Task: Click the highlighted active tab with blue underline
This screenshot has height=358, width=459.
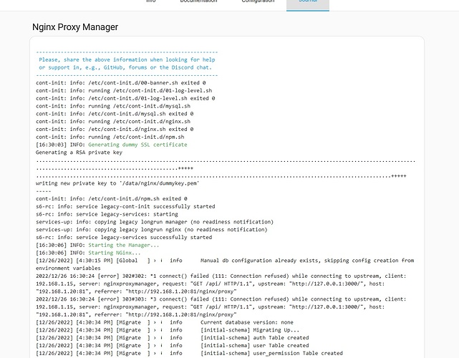Action: (x=308, y=4)
